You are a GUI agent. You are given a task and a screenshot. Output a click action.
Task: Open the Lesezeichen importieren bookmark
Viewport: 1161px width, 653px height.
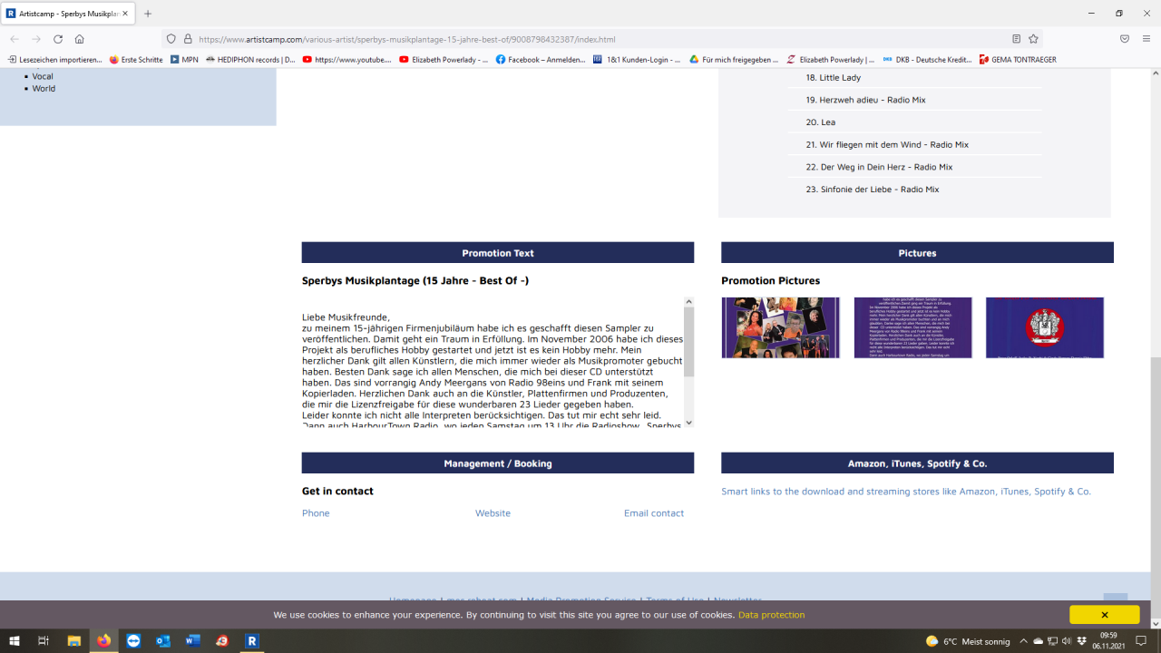tap(54, 60)
